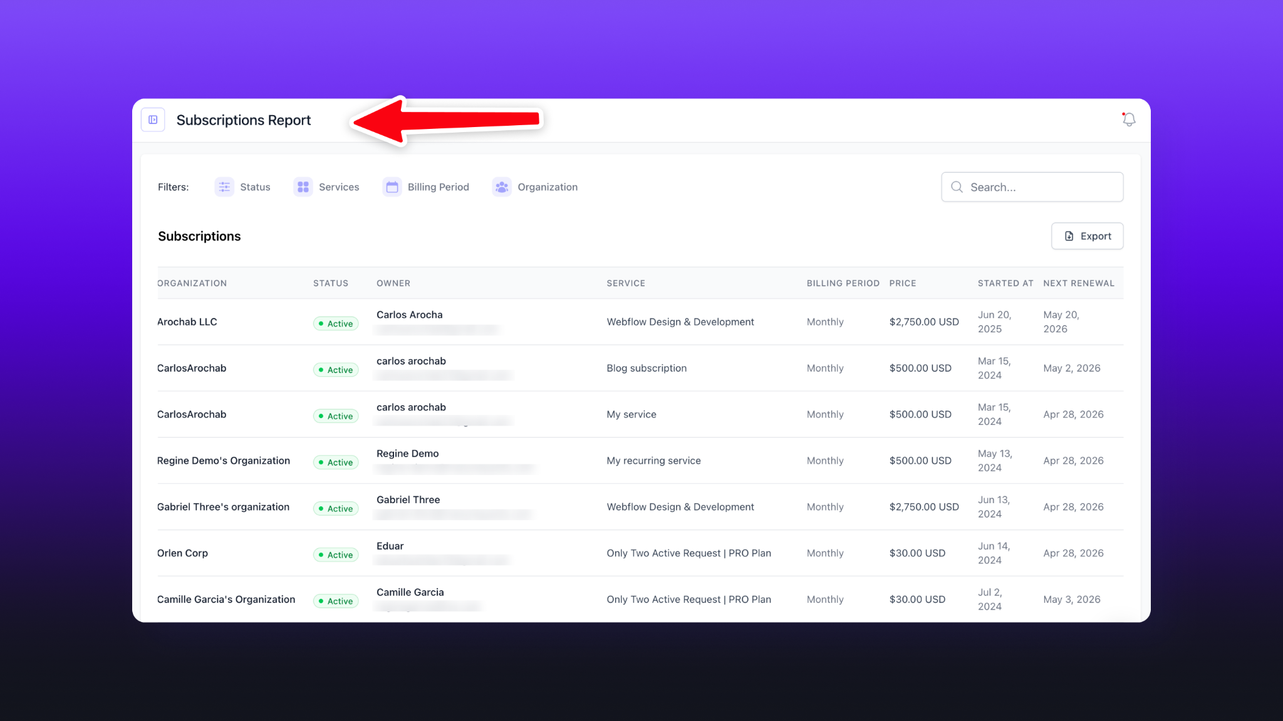Sort by the STATUS column header
The image size is (1283, 721).
tap(331, 283)
